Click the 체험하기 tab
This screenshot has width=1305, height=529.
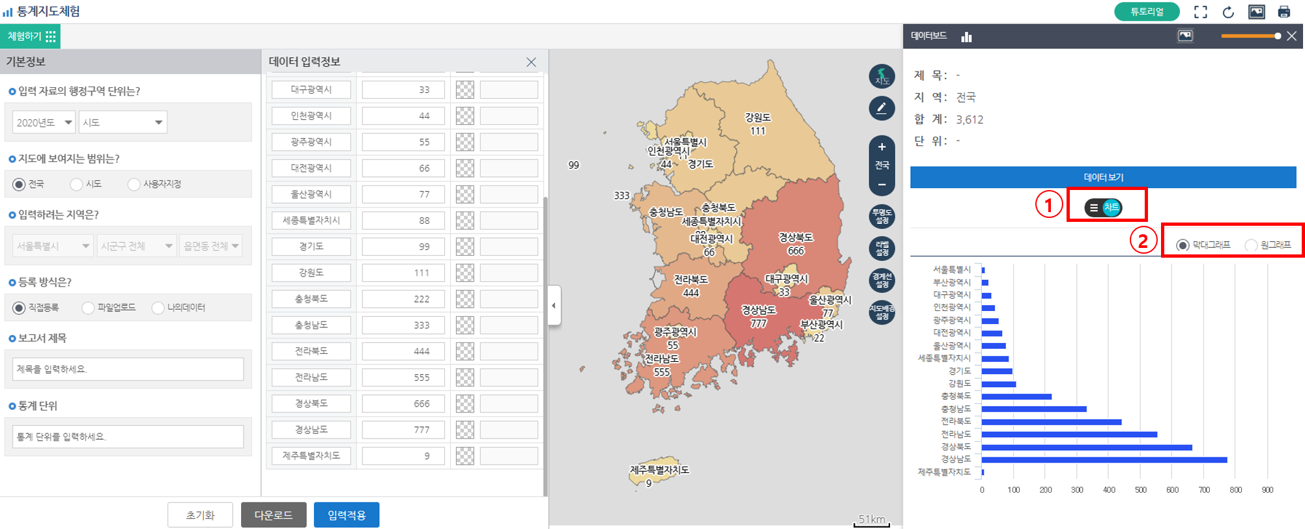[31, 36]
